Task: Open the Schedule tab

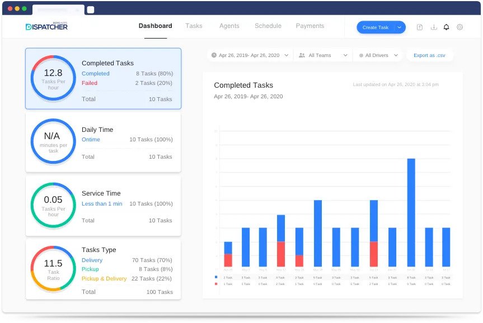Action: pos(268,26)
